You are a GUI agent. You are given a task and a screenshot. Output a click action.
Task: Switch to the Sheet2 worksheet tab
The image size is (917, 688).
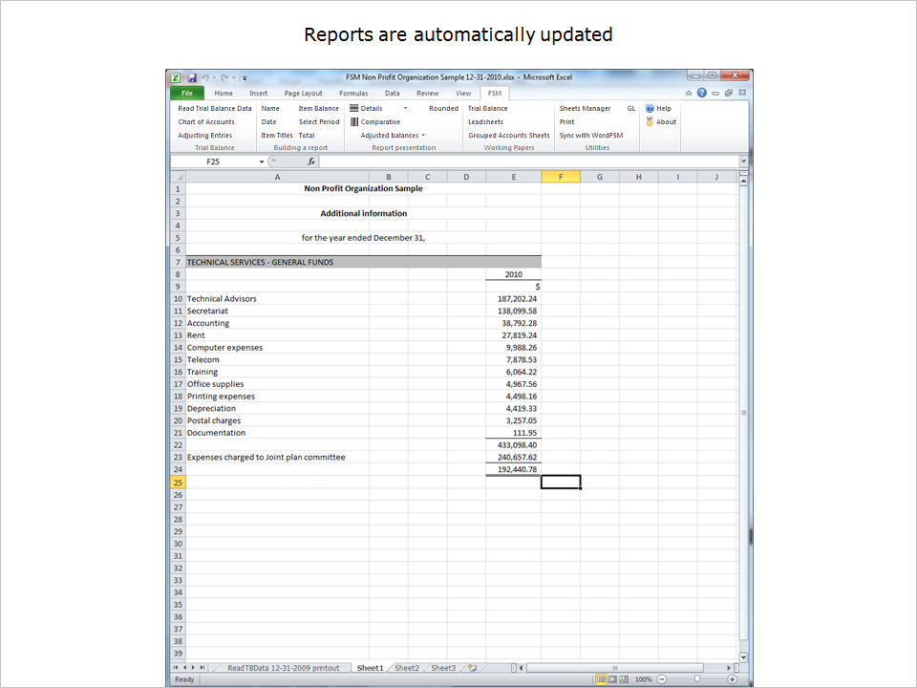tap(406, 668)
